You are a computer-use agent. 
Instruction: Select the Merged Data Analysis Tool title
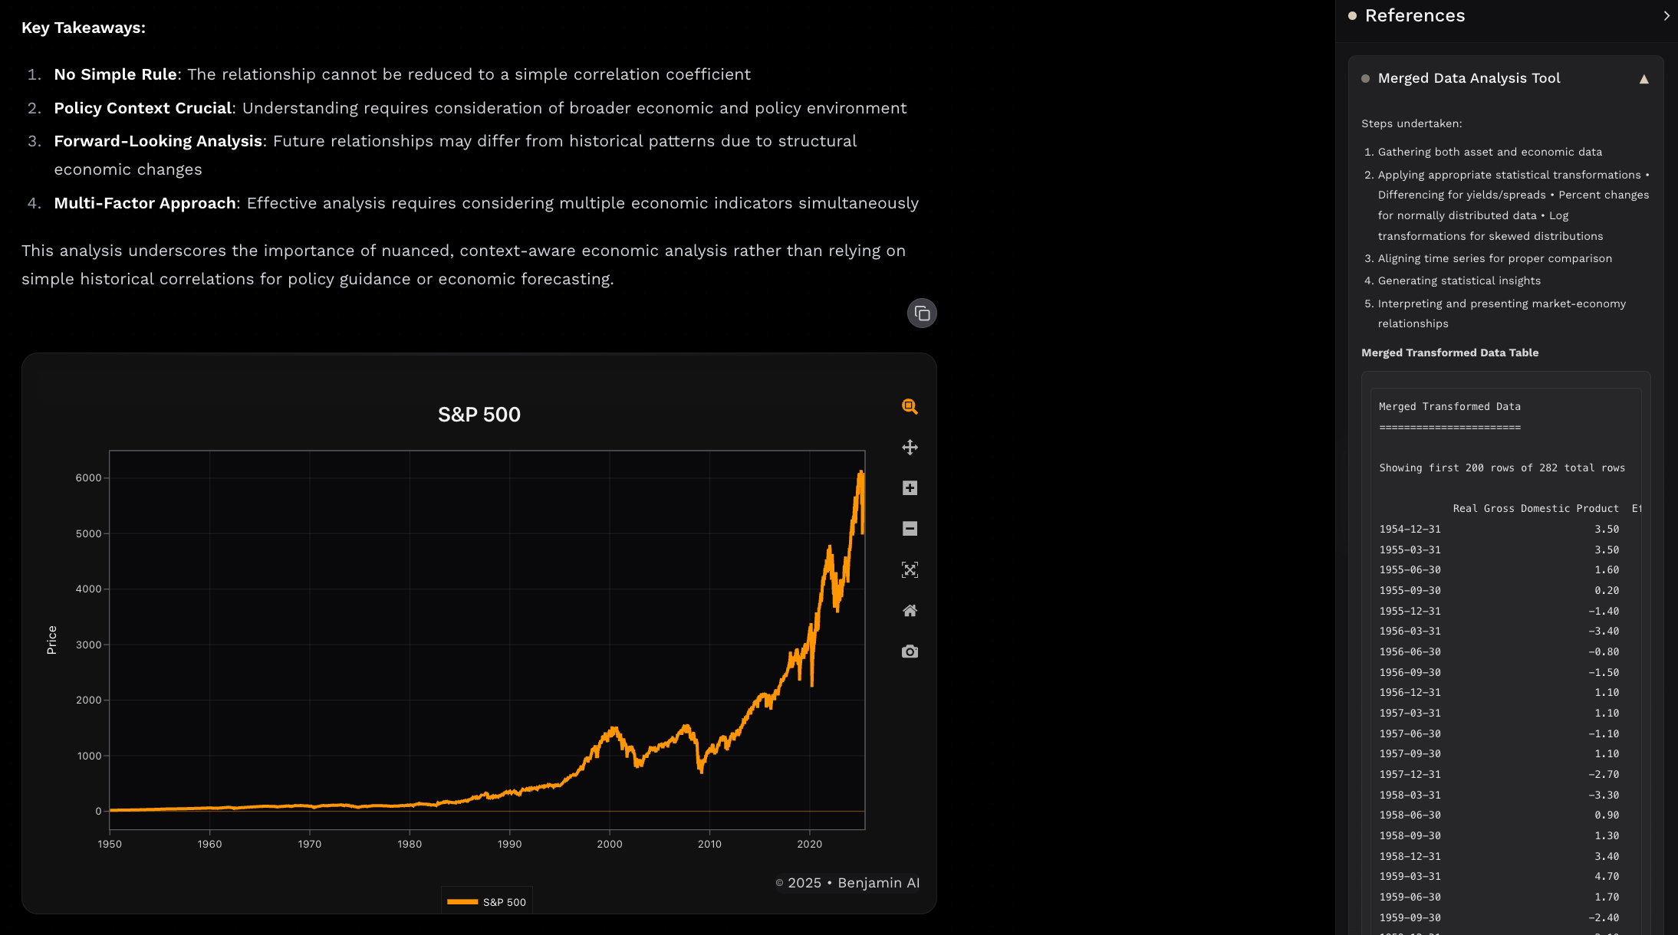(x=1469, y=77)
